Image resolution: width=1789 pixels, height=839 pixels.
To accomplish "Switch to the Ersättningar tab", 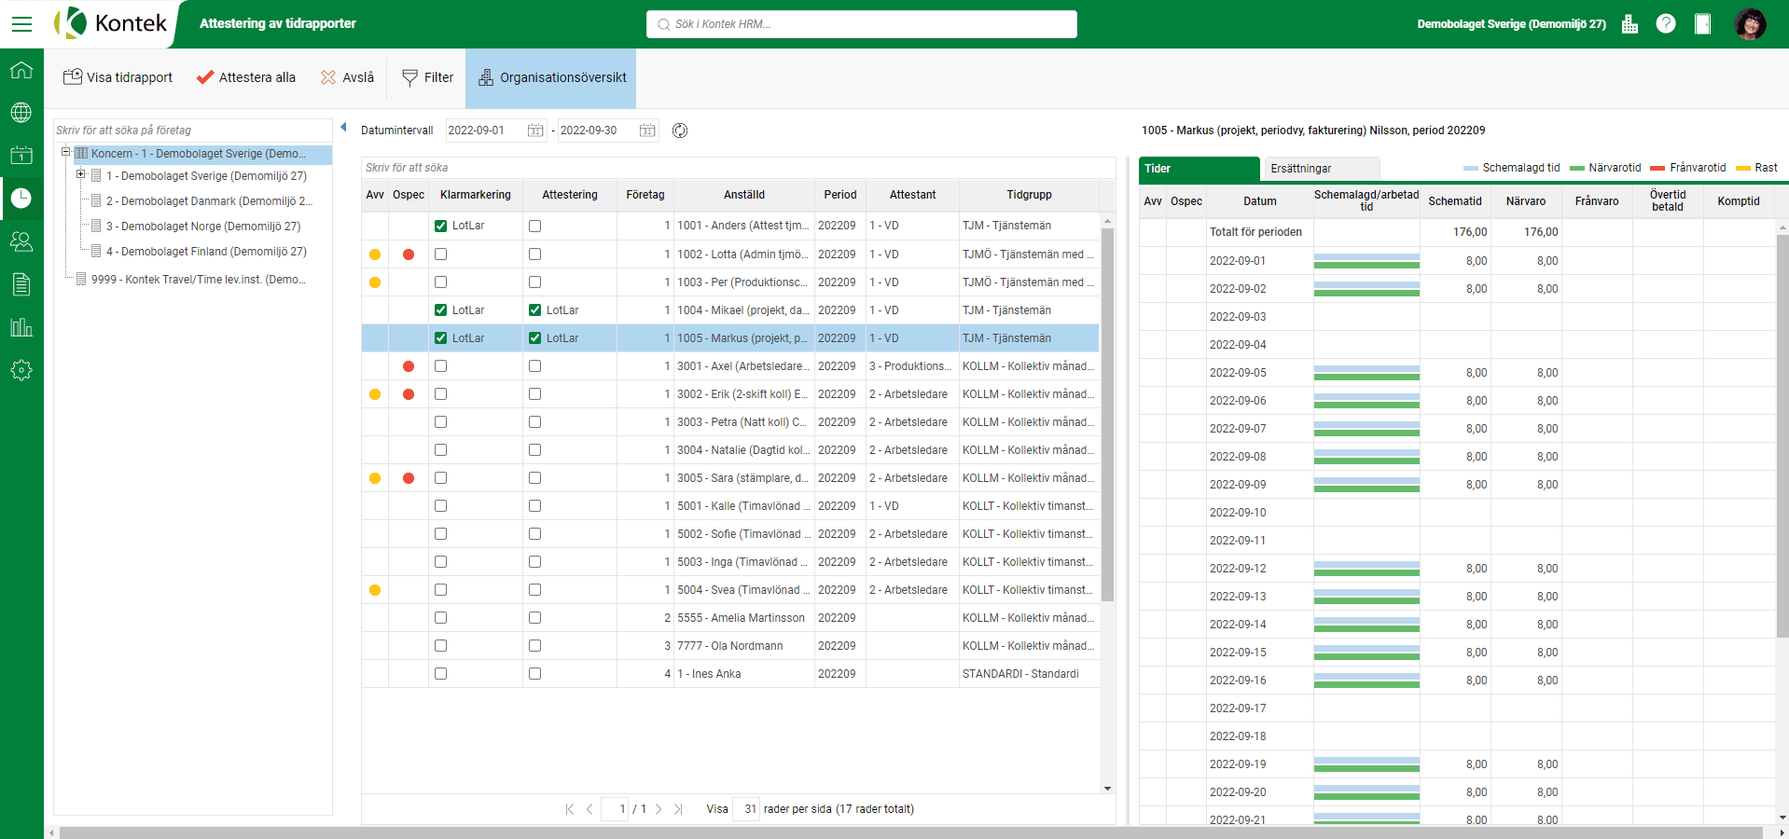I will click(1323, 169).
